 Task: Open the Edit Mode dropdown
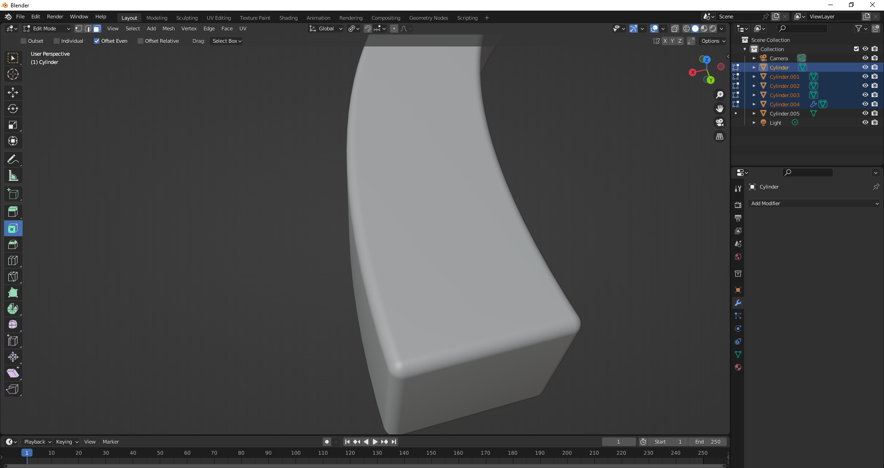tap(47, 29)
